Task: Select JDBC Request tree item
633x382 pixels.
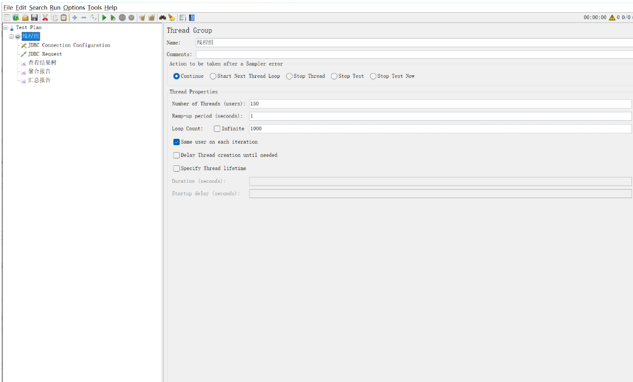Action: 45,54
